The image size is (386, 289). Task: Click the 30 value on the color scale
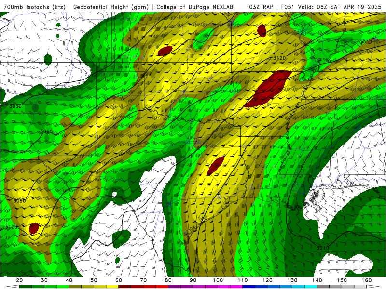click(44, 280)
